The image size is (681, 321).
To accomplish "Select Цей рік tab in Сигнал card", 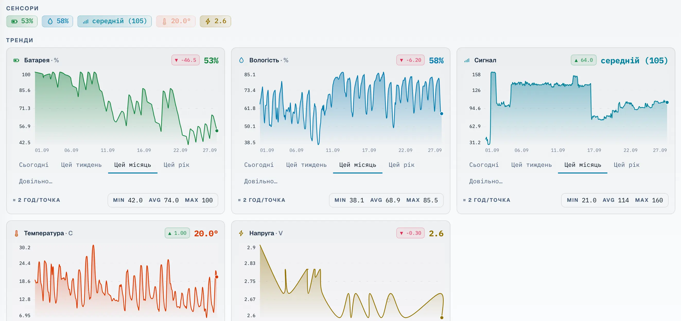I will tap(626, 165).
